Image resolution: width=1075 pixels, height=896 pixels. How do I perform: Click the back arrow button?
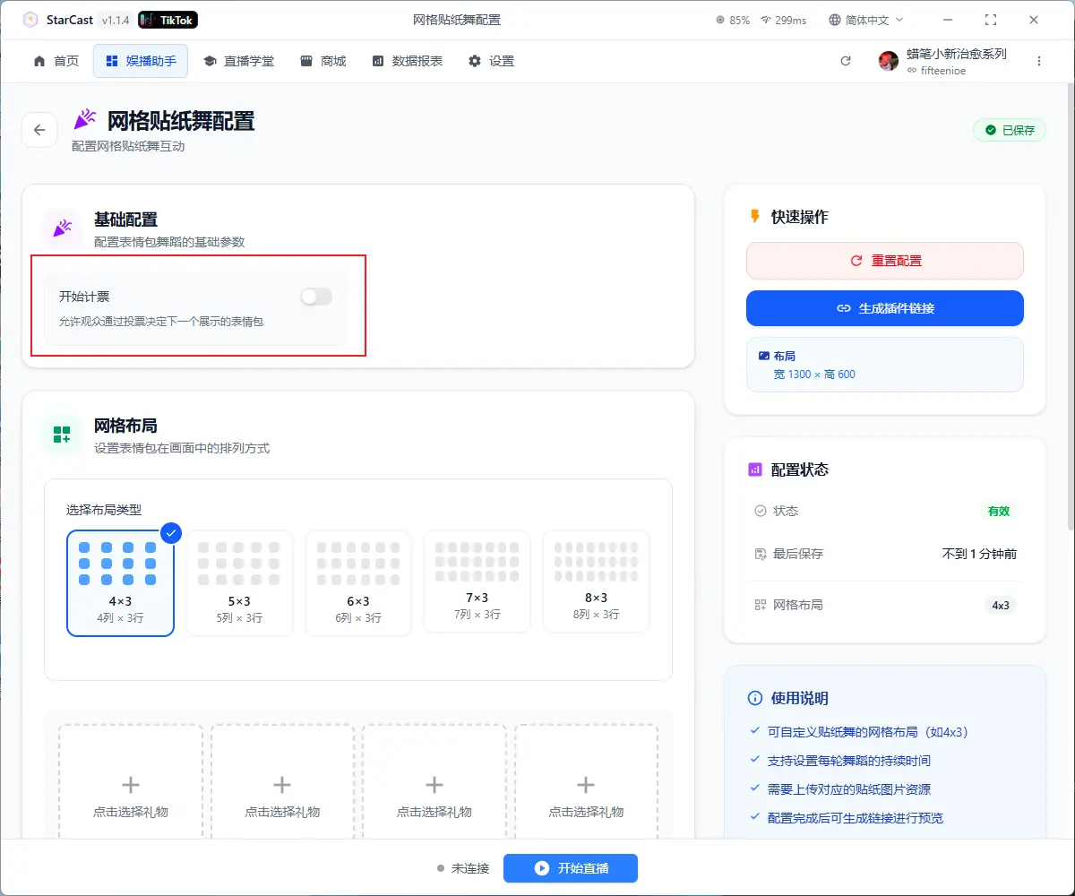coord(39,130)
